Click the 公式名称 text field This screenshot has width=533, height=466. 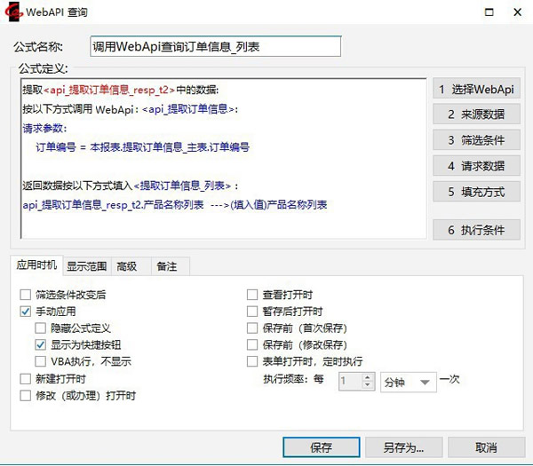tap(215, 46)
